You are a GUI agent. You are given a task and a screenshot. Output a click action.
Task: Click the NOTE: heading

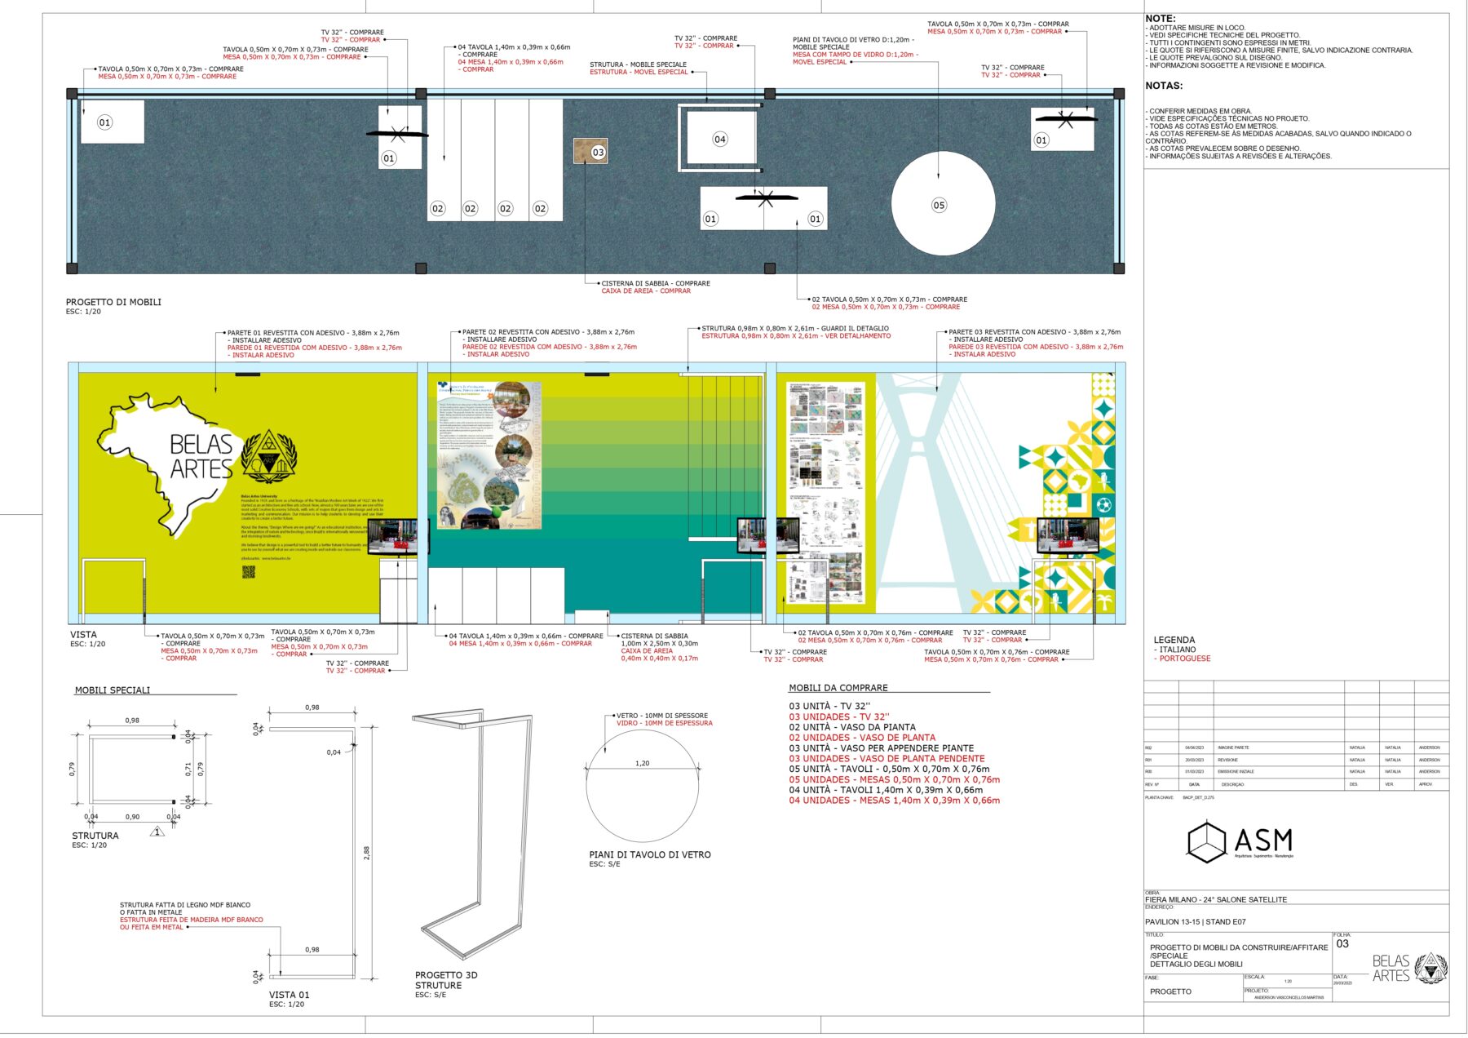pyautogui.click(x=1161, y=18)
